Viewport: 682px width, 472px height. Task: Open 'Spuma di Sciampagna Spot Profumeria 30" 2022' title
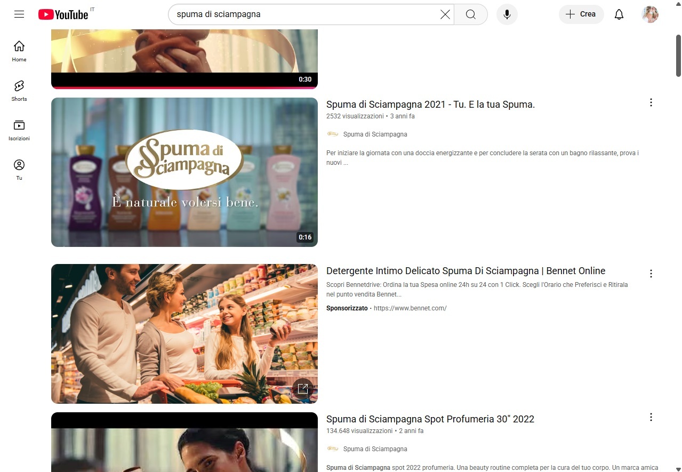click(x=430, y=419)
